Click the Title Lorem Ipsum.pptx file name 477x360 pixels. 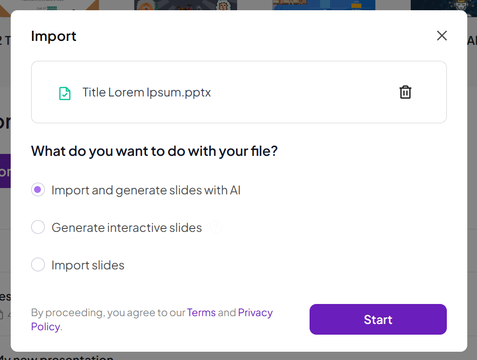coord(147,93)
